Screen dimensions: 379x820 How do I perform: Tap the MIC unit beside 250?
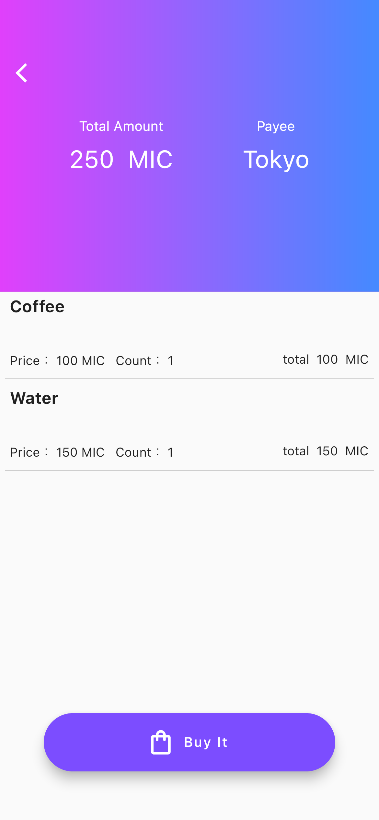[150, 159]
